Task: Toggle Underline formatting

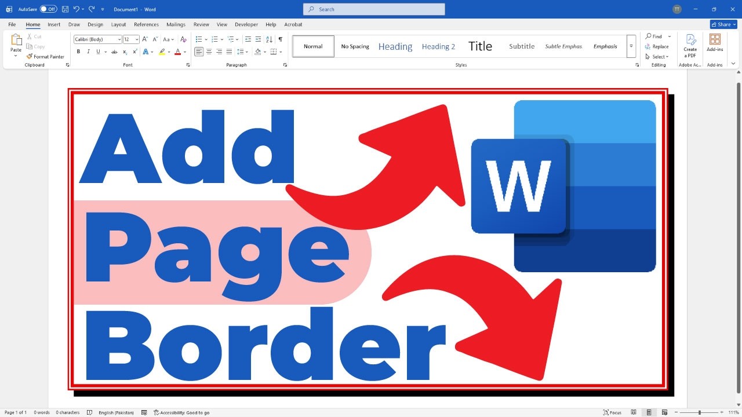Action: (98, 52)
